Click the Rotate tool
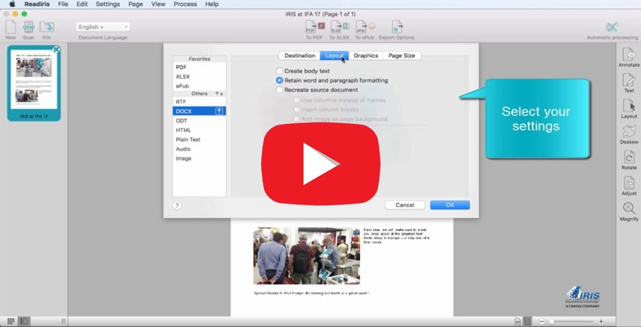The image size is (641, 327). point(629,160)
